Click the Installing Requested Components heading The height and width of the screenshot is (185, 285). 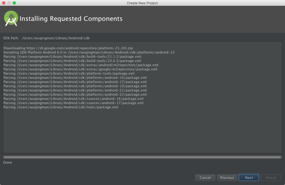click(71, 19)
